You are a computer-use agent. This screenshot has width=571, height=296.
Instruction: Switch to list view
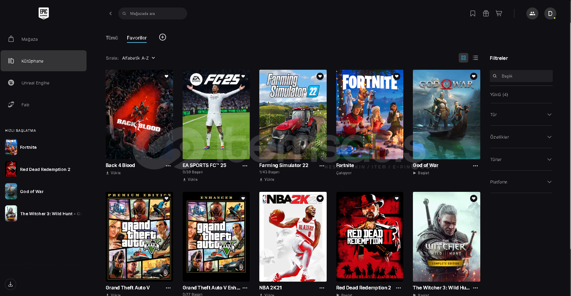coord(475,58)
